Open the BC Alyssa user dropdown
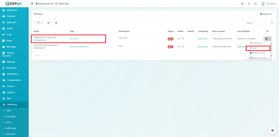 (x=269, y=4)
